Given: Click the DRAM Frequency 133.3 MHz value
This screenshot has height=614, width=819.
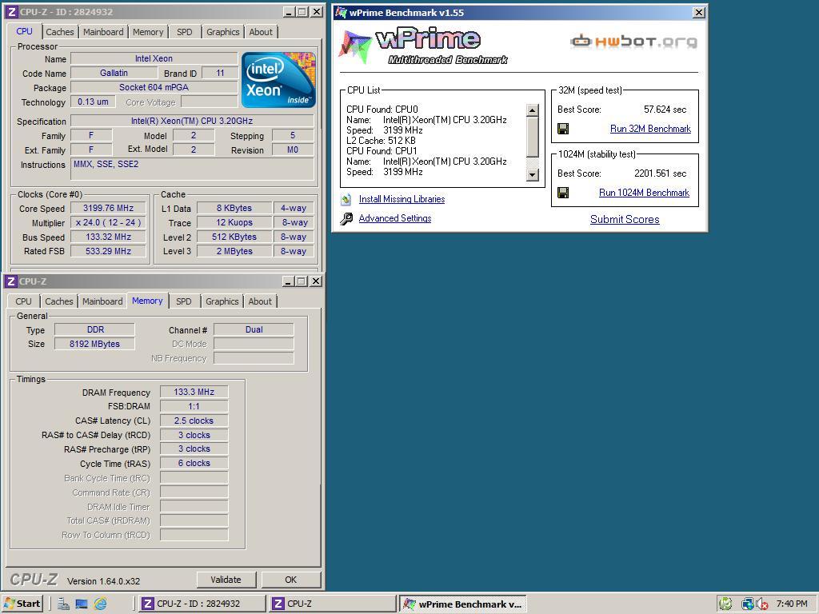Looking at the screenshot, I should [194, 392].
